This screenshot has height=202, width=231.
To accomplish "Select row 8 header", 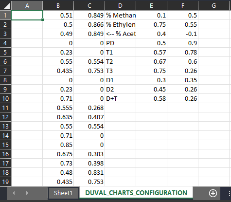I will tap(5, 80).
